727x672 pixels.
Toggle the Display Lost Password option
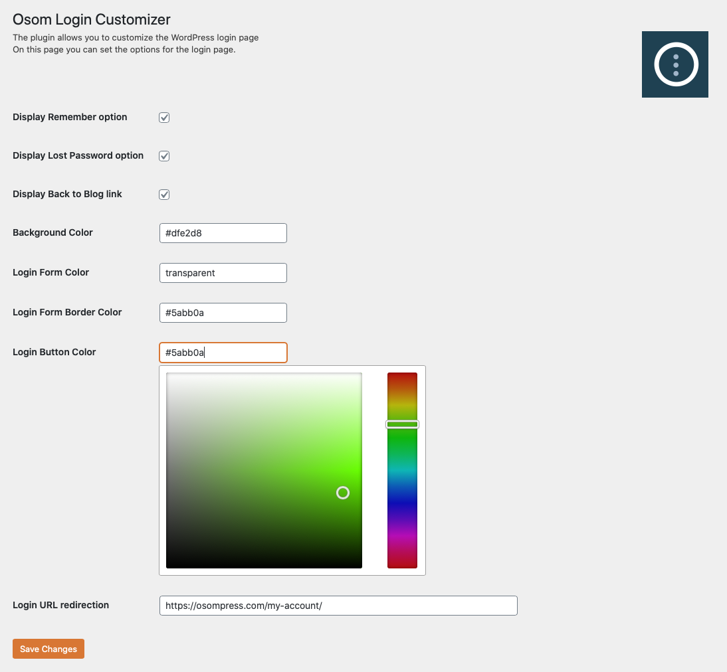(163, 156)
